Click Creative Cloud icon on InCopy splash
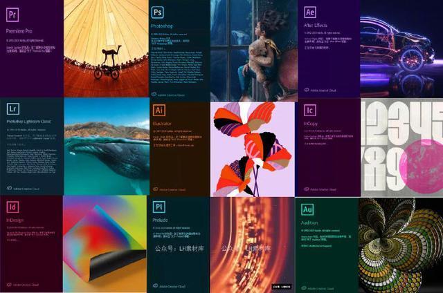The height and width of the screenshot is (293, 443). pos(307,189)
